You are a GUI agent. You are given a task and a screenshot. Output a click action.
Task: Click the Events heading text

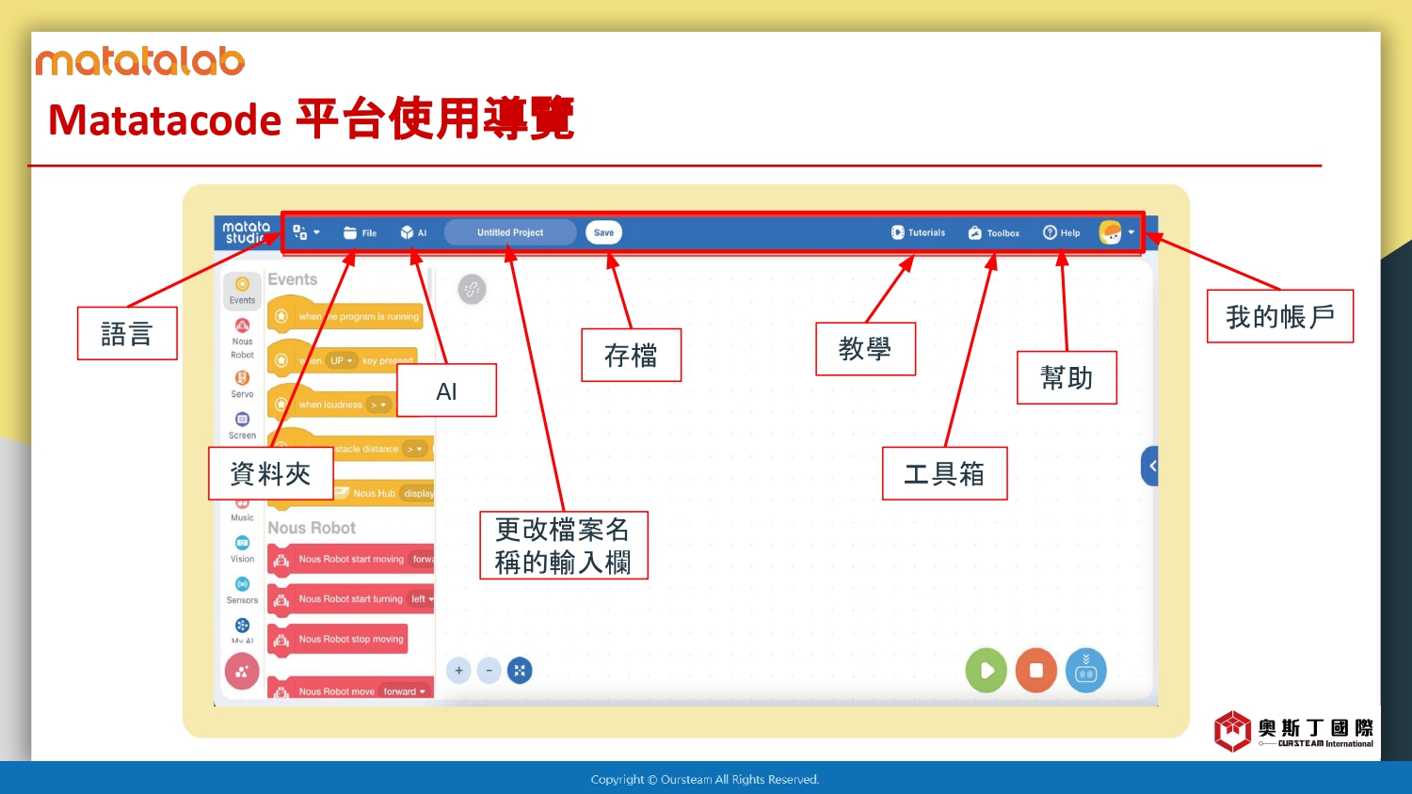click(293, 279)
